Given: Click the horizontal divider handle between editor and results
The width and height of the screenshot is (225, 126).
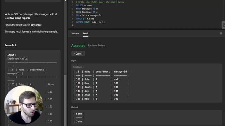Looking at the screenshot, I should coord(147,29).
